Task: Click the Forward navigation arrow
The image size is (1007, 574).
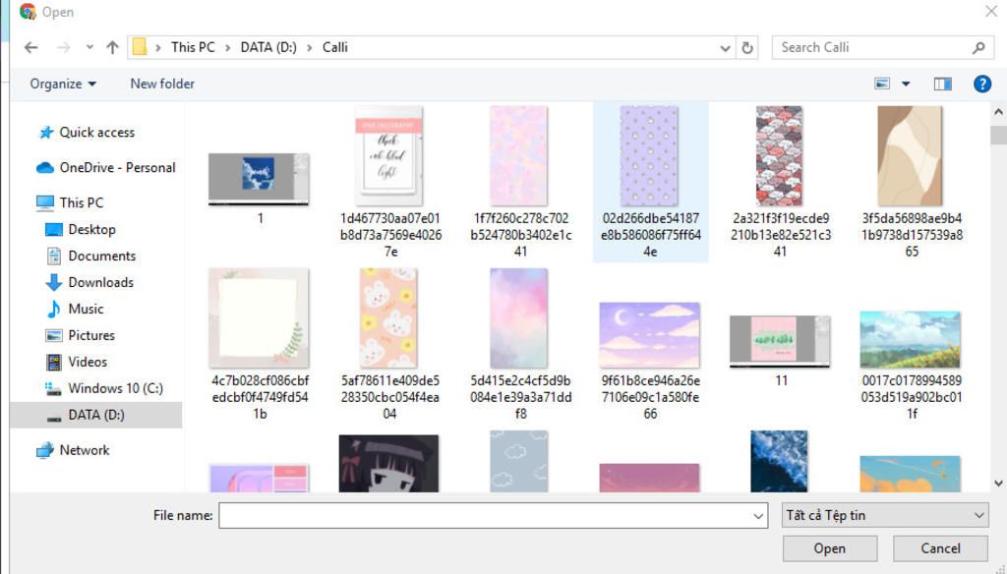Action: pos(63,47)
